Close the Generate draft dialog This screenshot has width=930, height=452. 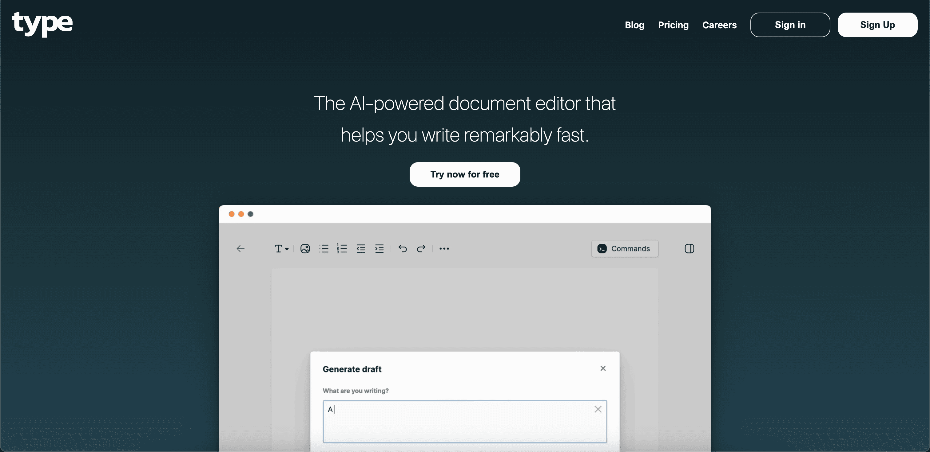click(x=603, y=368)
